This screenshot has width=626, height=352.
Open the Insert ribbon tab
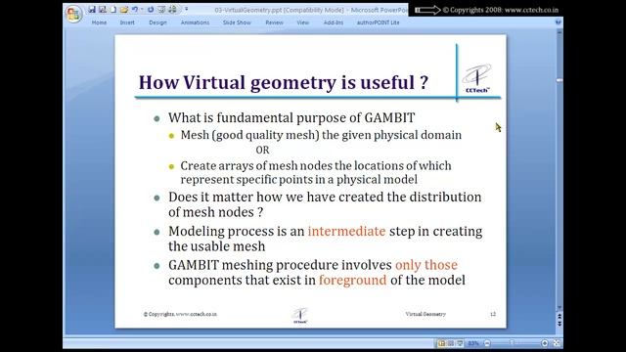[127, 22]
